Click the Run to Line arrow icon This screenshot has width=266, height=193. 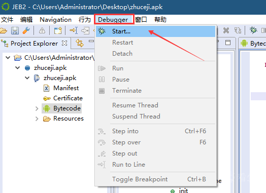pyautogui.click(x=102, y=165)
